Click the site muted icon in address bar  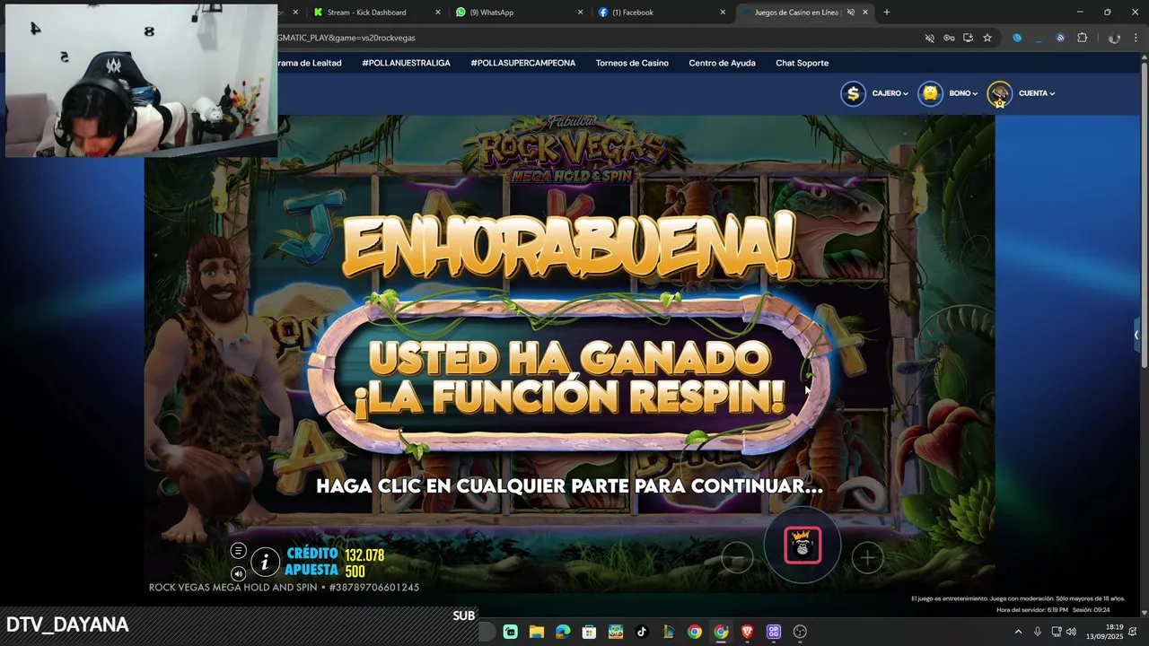coord(930,38)
